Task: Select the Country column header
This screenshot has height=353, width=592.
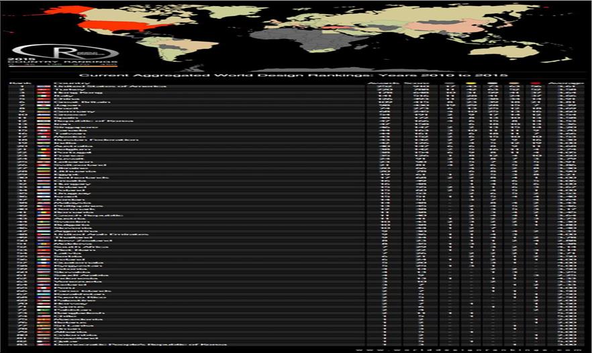Action: (x=64, y=83)
